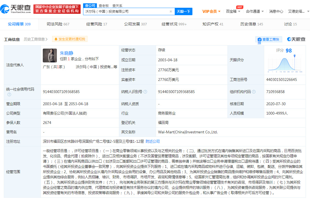Open 消息中心
This screenshot has width=310, height=201.
pos(276,12)
